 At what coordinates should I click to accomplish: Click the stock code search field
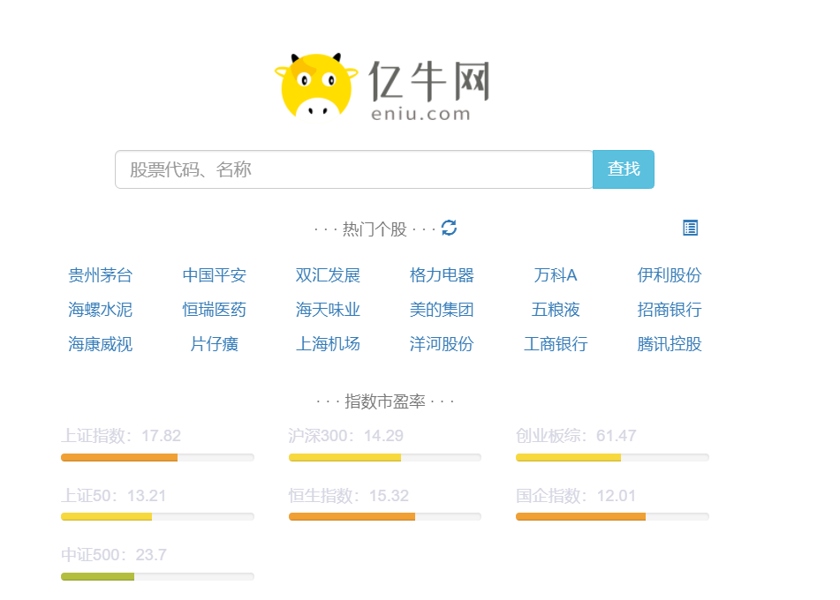point(353,169)
